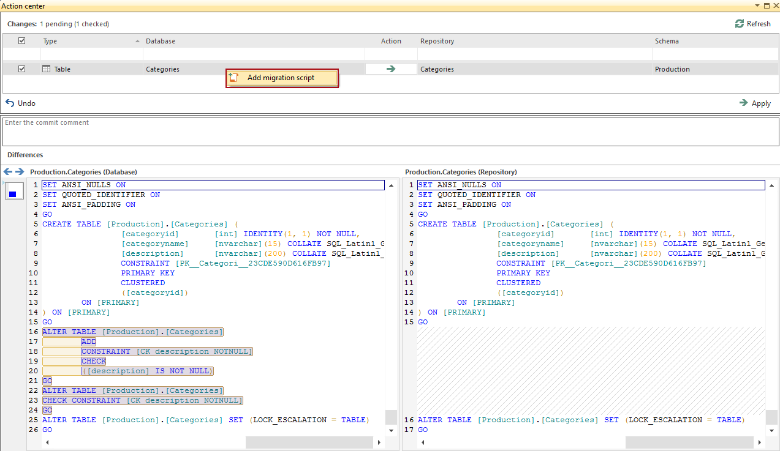Click the Refresh icon in Action center

(x=740, y=24)
